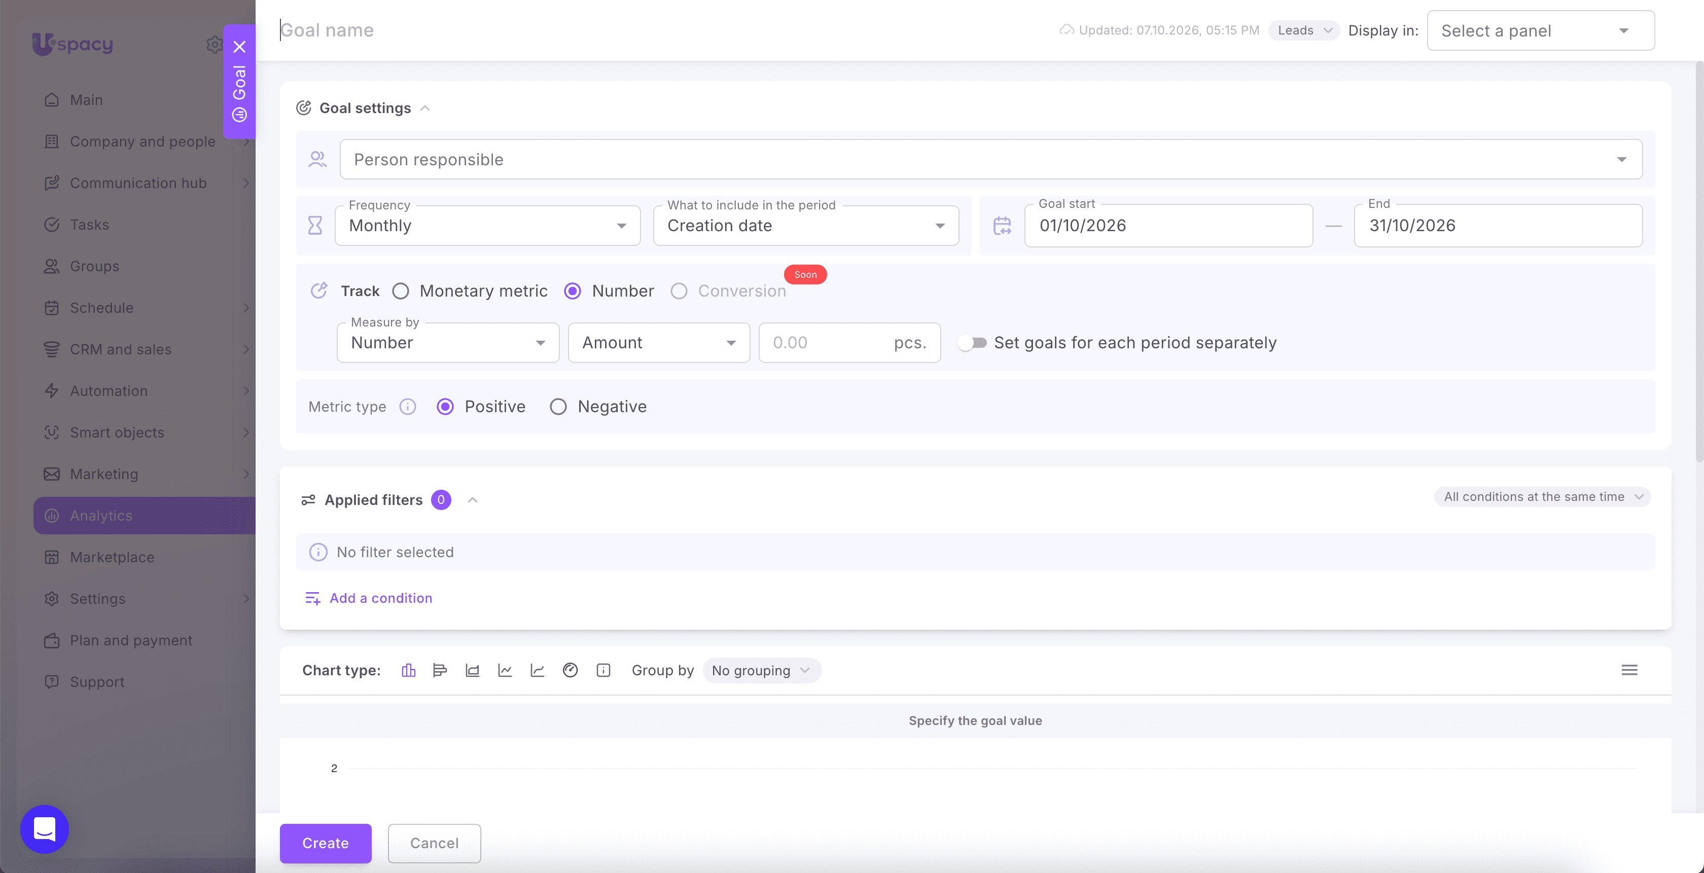Open All conditions at the same time dropdown

[x=1542, y=497]
